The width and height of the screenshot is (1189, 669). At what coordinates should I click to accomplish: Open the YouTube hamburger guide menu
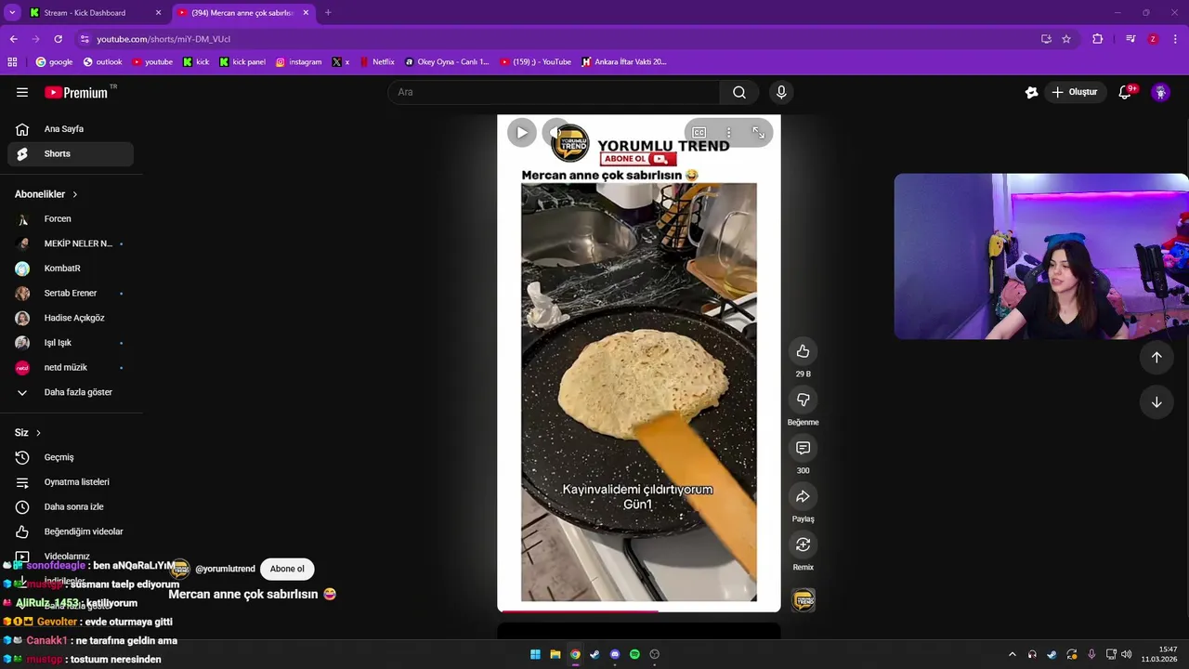[x=22, y=92]
